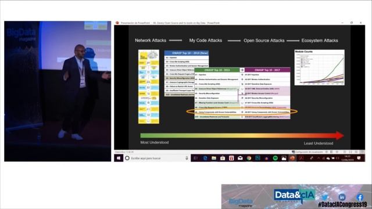Select the 'Module Counts' chart image
The width and height of the screenshot is (372, 209).
(x=319, y=67)
